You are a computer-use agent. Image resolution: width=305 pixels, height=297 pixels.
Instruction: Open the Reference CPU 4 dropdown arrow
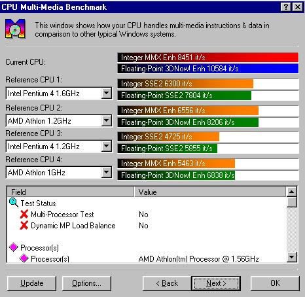pos(107,173)
